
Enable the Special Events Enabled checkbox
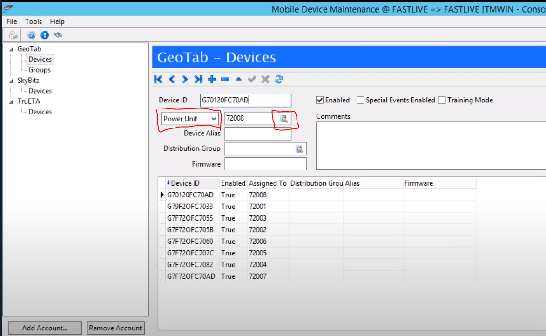pos(360,100)
